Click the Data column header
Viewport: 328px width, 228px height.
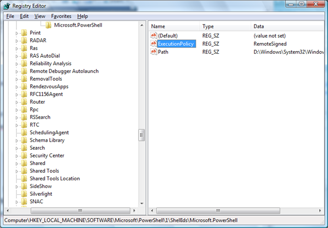[x=287, y=27]
